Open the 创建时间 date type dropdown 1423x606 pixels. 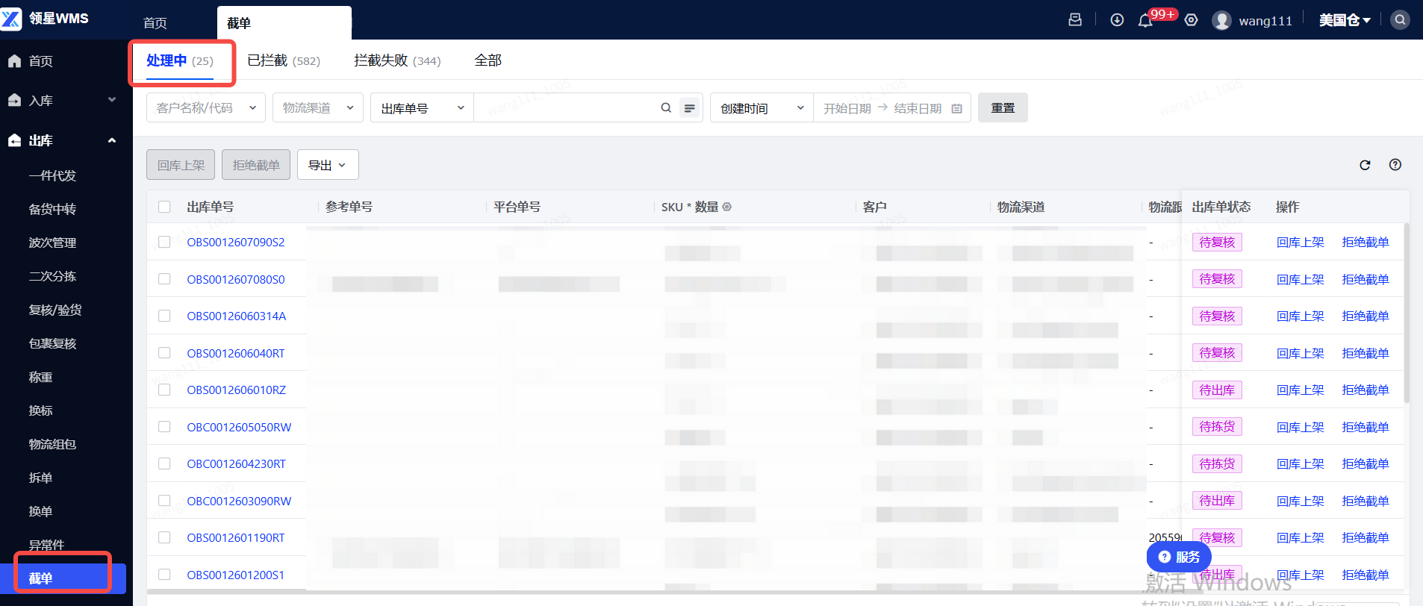click(x=762, y=107)
